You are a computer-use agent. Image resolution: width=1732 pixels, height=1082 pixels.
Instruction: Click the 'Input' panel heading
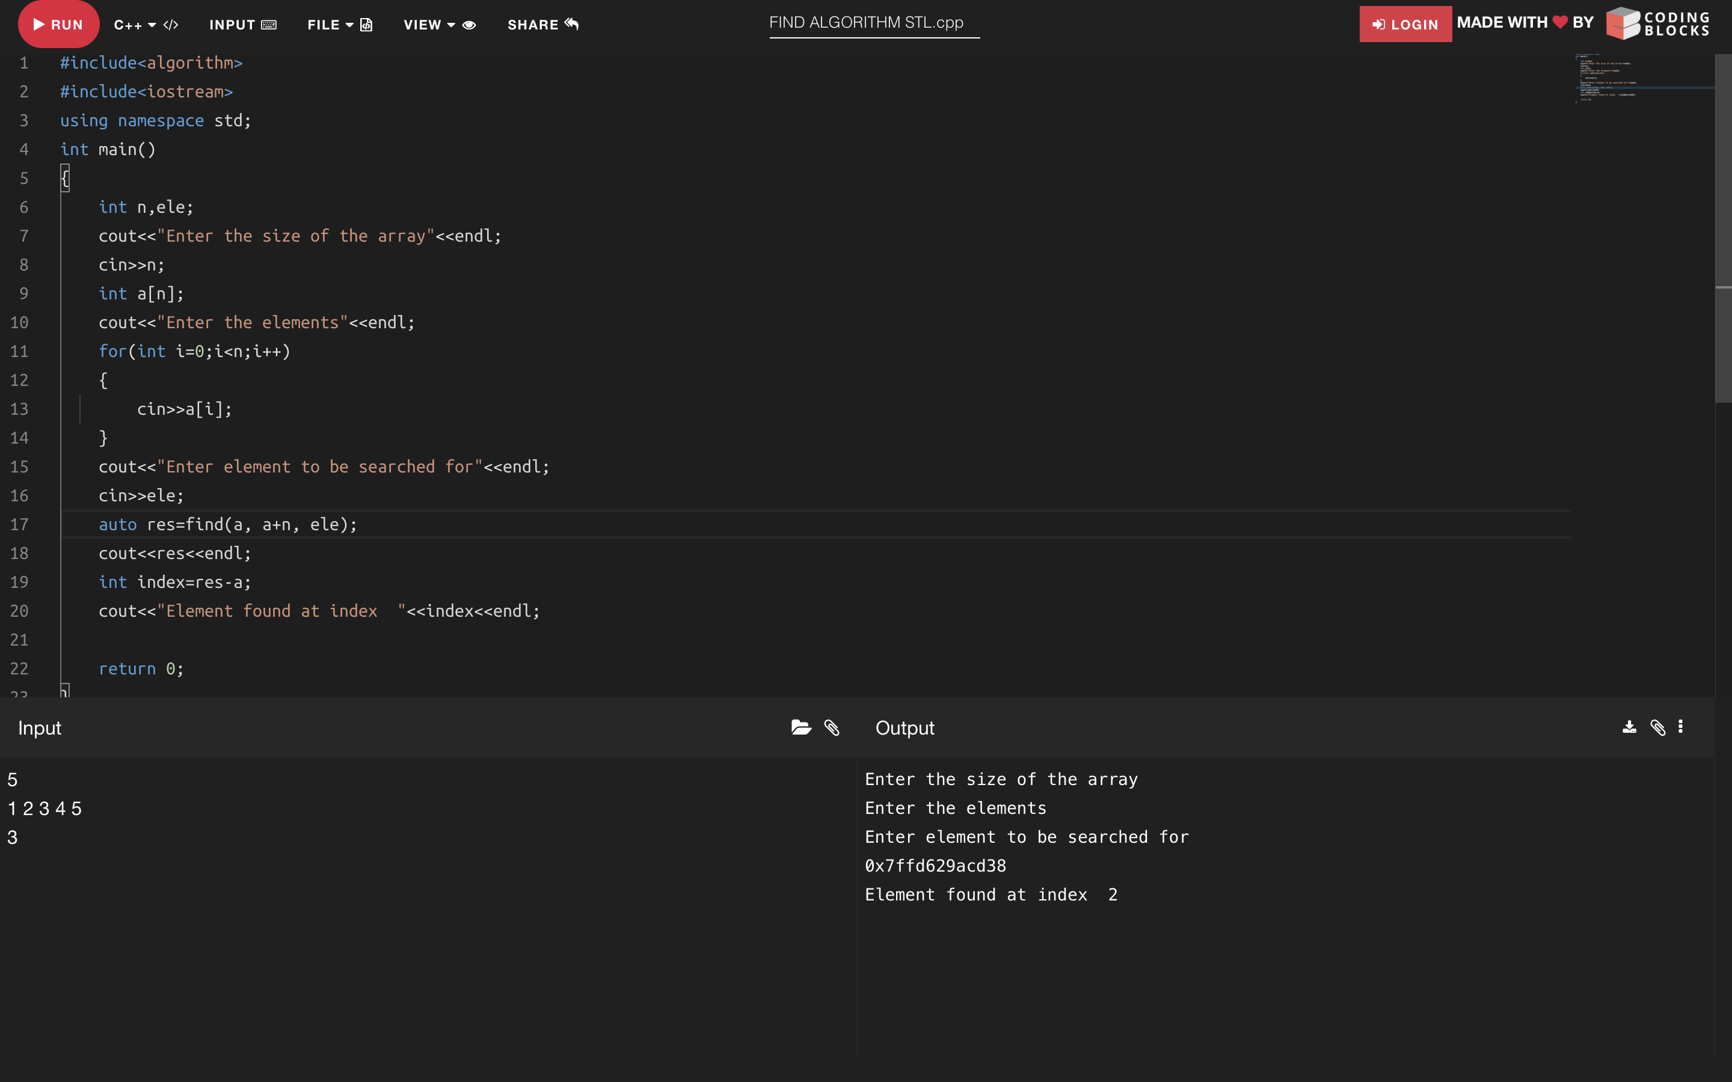[x=39, y=728]
